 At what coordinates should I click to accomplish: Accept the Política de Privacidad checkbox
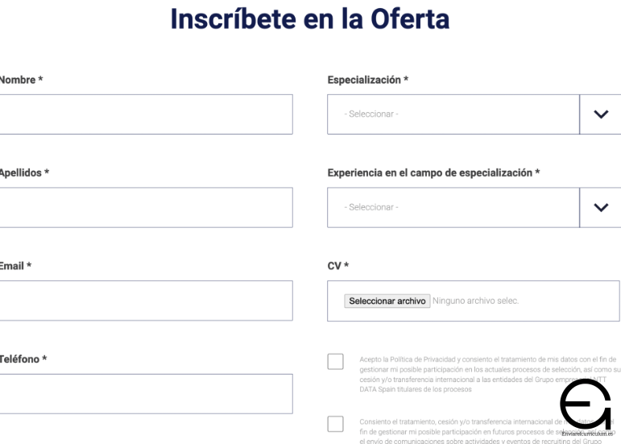336,361
